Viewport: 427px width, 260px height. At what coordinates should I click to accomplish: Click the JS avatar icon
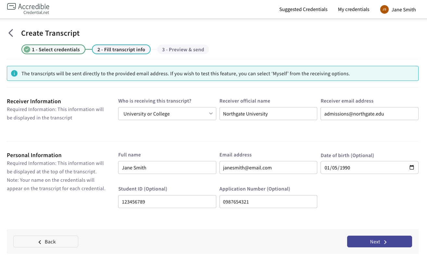coord(384,9)
